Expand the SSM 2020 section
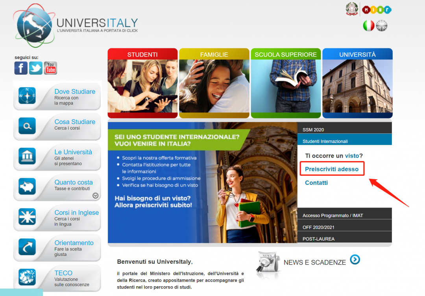Viewport: 425px width, 296px height. tap(344, 128)
